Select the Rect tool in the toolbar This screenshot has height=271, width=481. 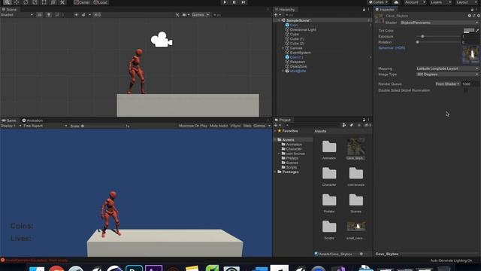[x=44, y=2]
